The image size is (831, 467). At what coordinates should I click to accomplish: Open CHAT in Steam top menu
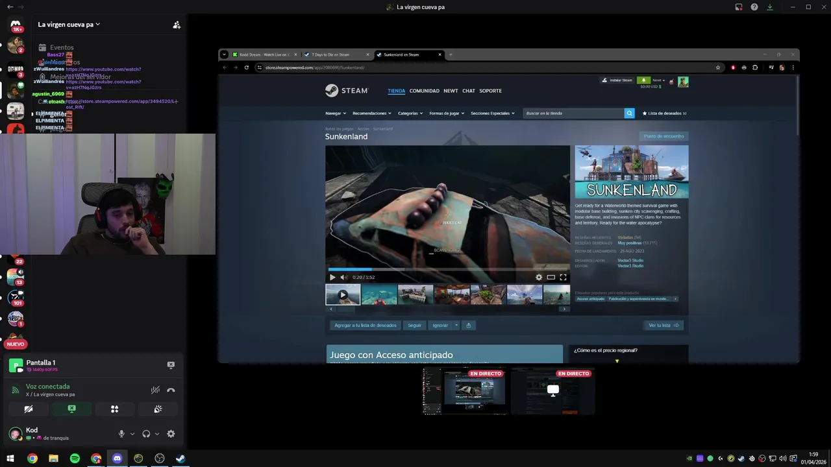coord(469,91)
